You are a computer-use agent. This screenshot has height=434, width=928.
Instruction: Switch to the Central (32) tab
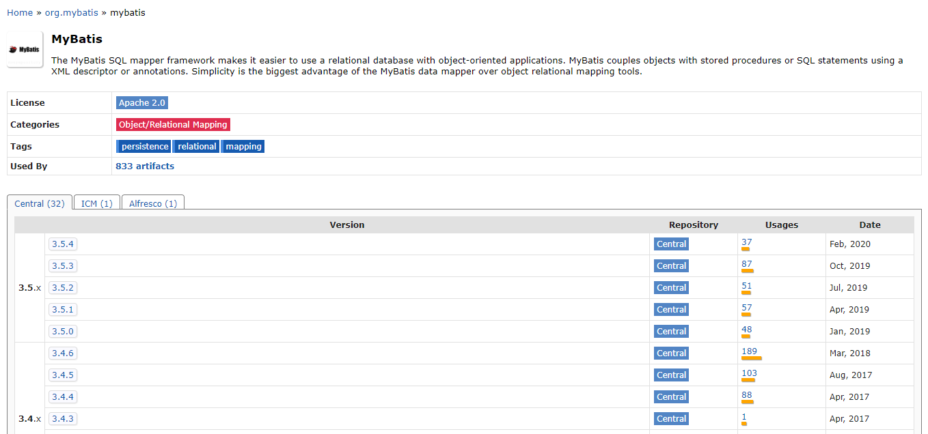[x=40, y=204]
